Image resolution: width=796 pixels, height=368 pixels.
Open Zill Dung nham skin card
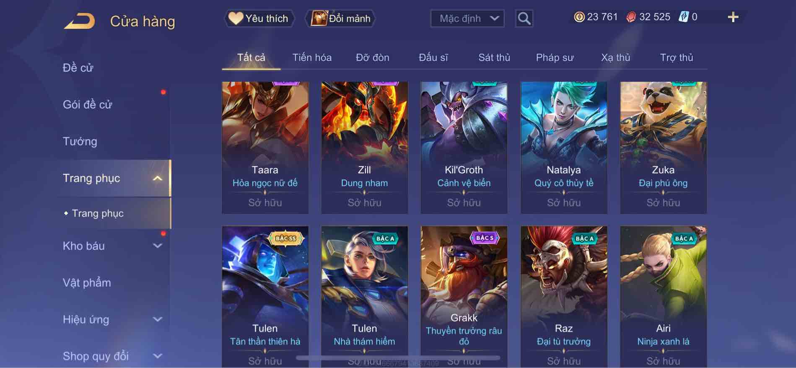click(364, 148)
